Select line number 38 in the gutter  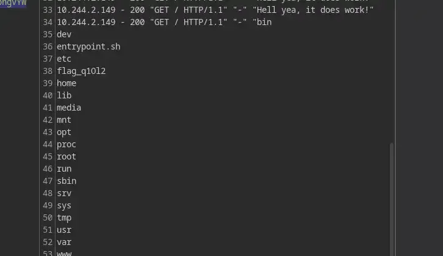click(48, 71)
